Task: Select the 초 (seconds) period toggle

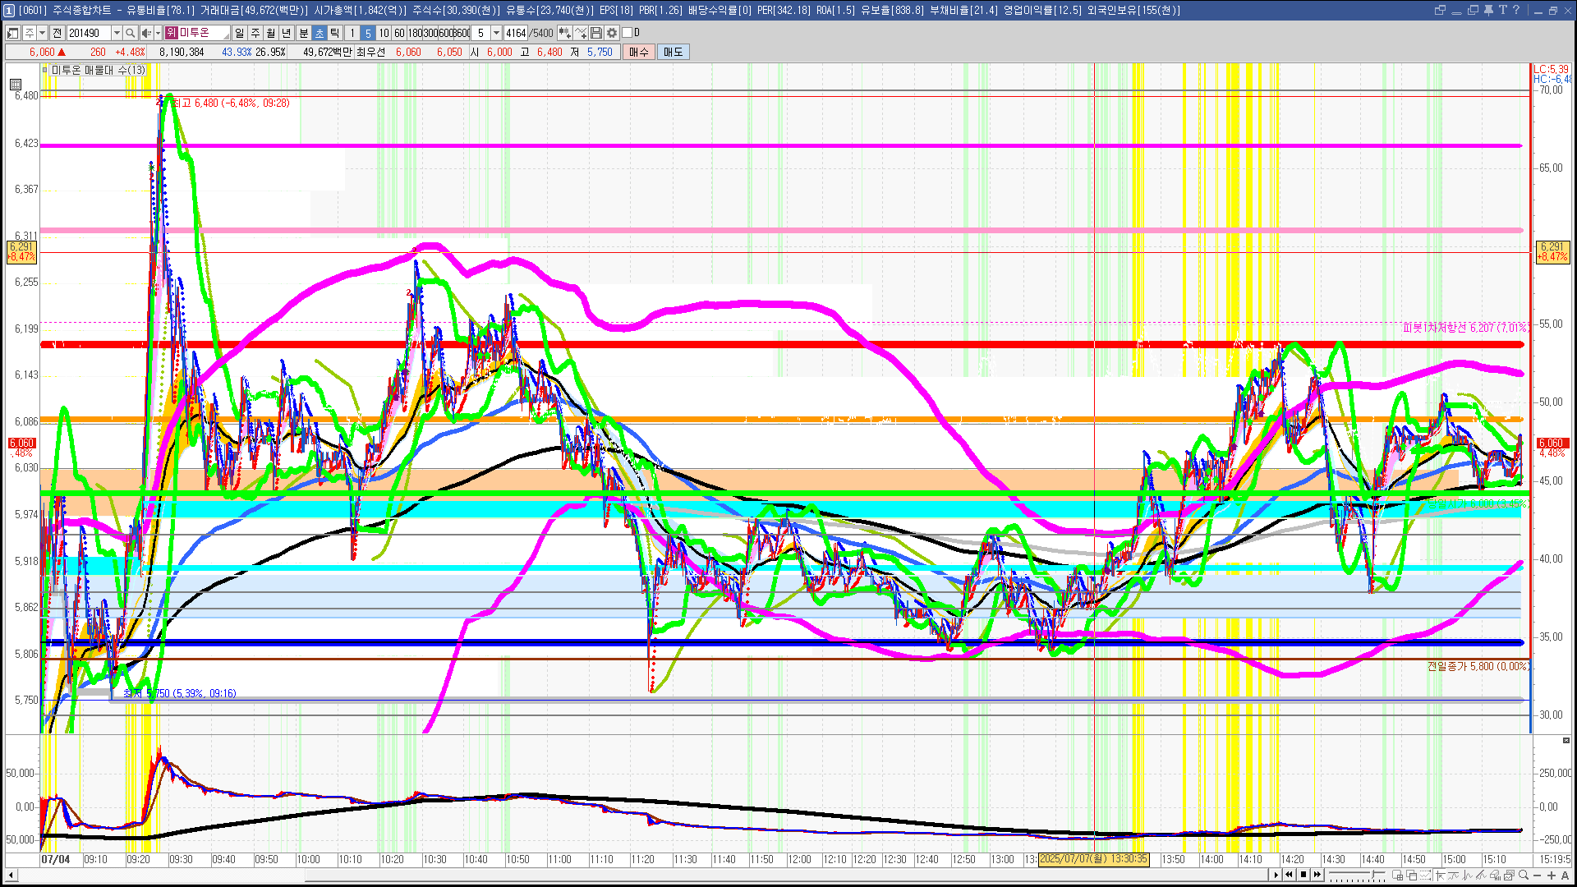Action: [320, 33]
